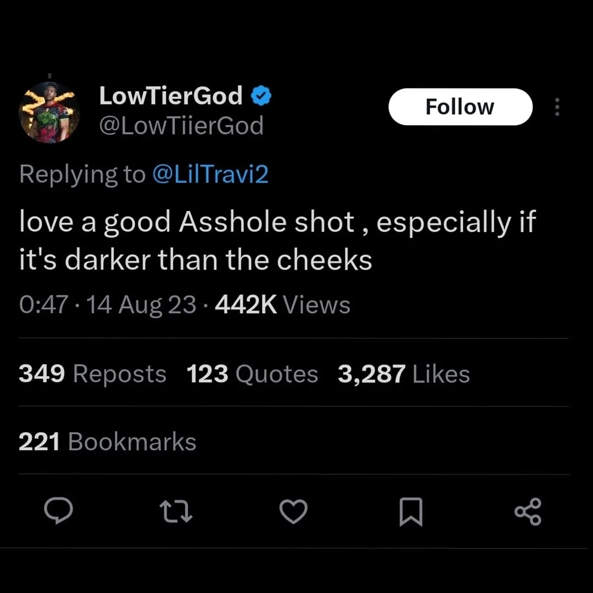Open LowTierGod's profile picture
593x593 pixels.
click(49, 113)
